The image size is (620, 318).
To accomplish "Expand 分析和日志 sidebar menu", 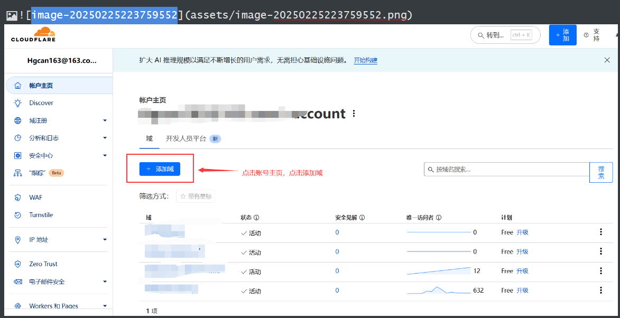I will (105, 138).
